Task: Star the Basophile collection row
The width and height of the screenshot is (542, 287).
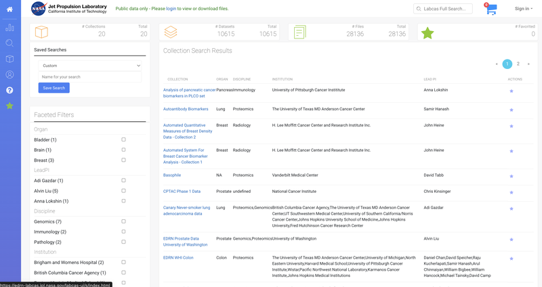Action: (512, 175)
